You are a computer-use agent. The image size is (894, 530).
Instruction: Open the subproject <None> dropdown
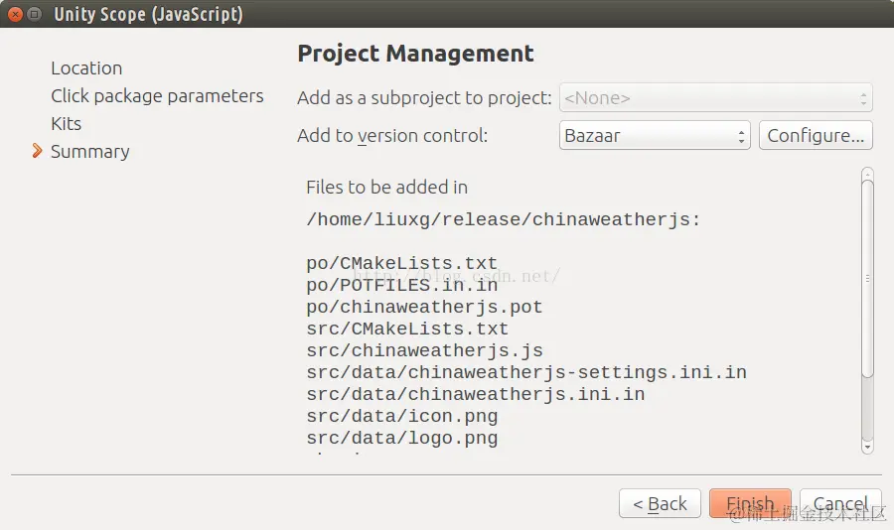[715, 98]
